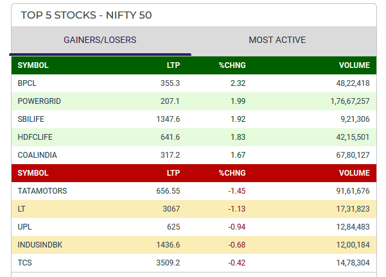Click POWERGRID change value 1.99
Image resolution: width=386 pixels, height=277 pixels.
238,101
